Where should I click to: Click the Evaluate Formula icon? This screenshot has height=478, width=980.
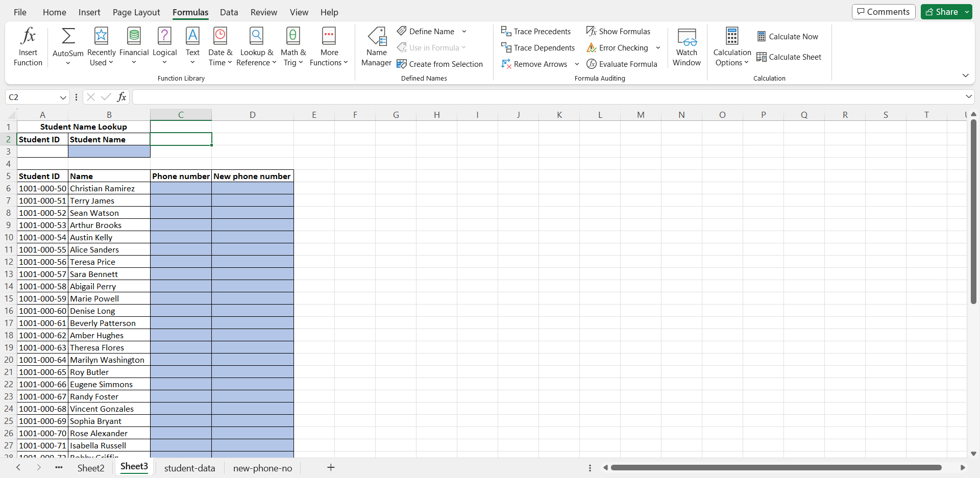[x=622, y=64]
